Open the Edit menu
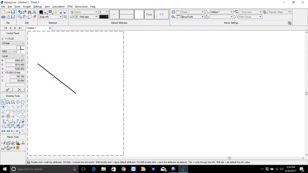308x173 pixels. coord(10,7)
